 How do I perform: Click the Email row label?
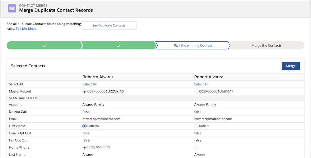point(13,119)
